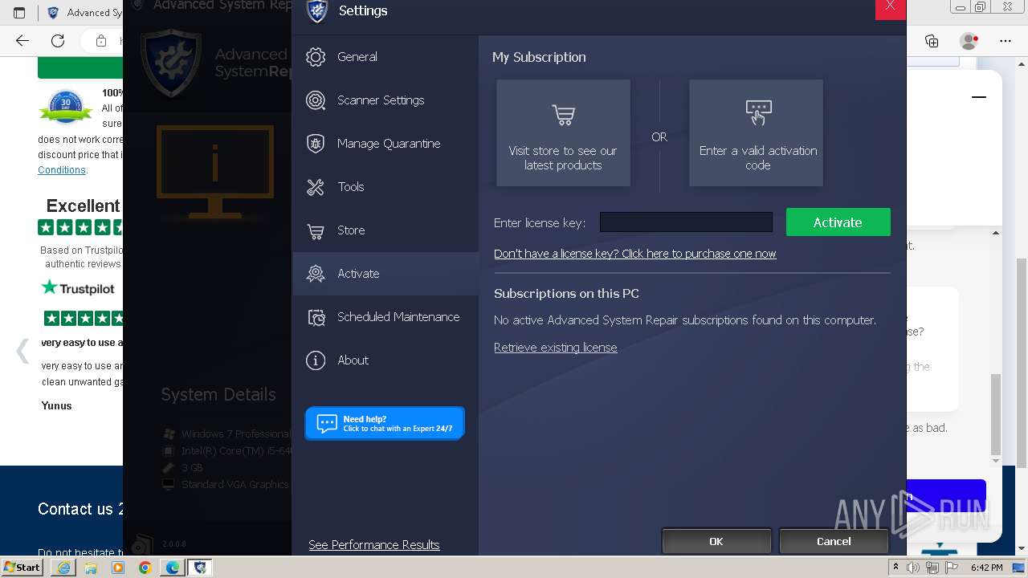This screenshot has height=578, width=1028.
Task: Click the Scheduled Maintenance calendar icon
Action: [x=316, y=317]
